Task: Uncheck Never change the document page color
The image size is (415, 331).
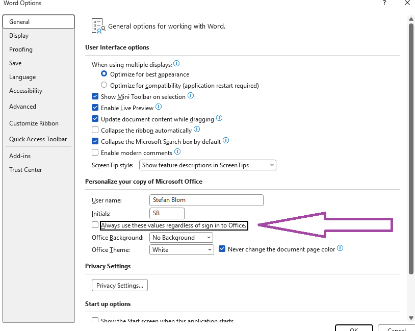Action: (x=222, y=249)
